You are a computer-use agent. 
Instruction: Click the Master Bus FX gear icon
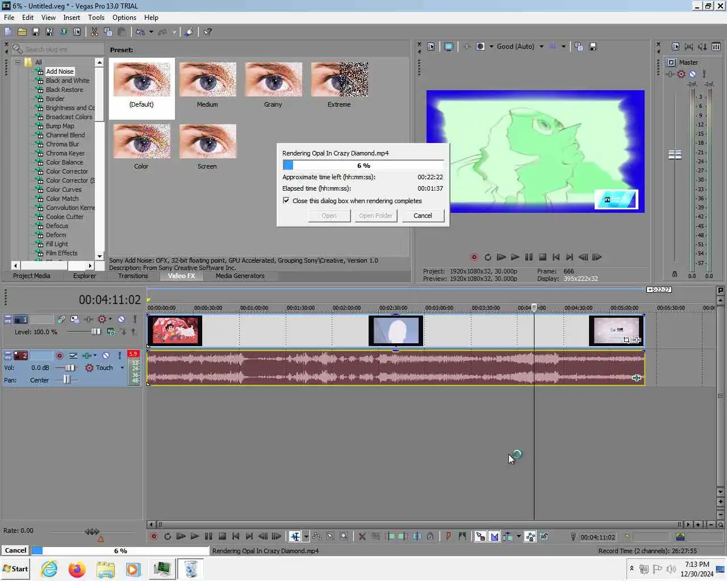click(x=681, y=74)
